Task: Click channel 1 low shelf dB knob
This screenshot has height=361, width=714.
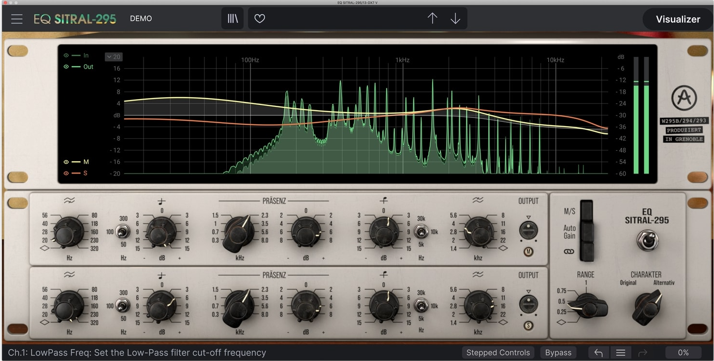Action: click(161, 231)
